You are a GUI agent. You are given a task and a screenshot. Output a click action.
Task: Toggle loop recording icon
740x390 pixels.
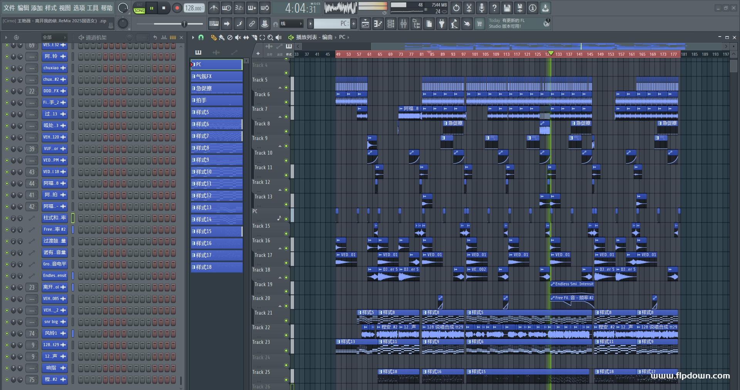click(x=265, y=8)
